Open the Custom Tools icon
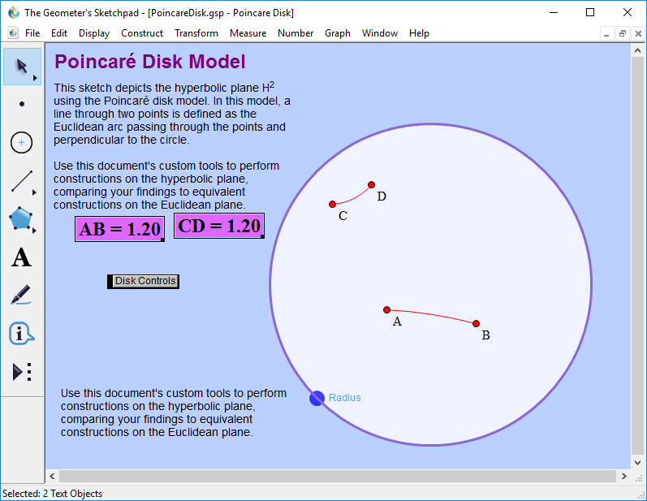This screenshot has width=647, height=501. (x=22, y=372)
